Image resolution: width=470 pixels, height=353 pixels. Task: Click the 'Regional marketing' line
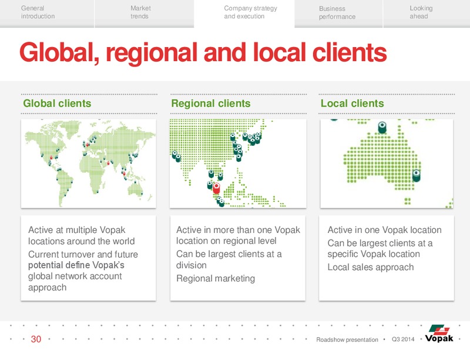pyautogui.click(x=216, y=278)
